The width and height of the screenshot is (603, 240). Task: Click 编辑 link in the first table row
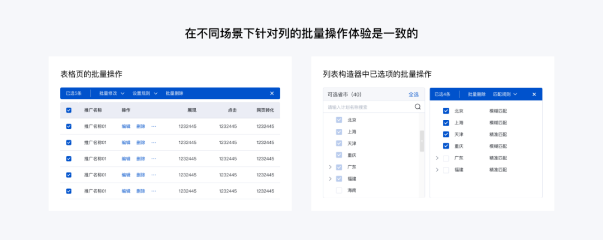126,126
